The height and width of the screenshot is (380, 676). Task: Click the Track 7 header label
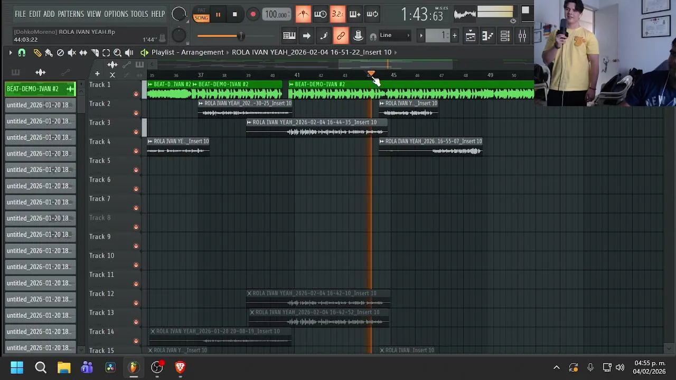point(100,198)
